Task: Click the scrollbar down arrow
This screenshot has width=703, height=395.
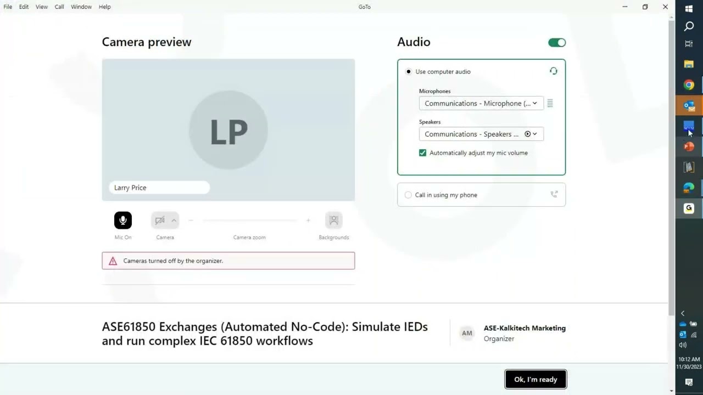Action: pos(671,391)
